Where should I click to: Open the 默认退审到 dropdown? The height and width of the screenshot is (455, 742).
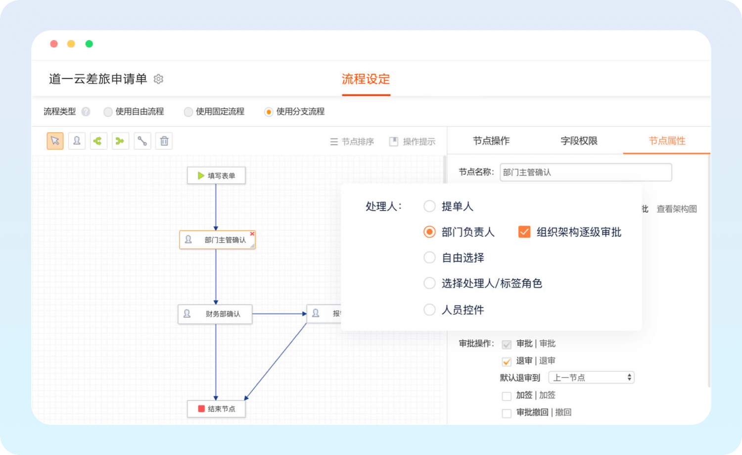591,377
